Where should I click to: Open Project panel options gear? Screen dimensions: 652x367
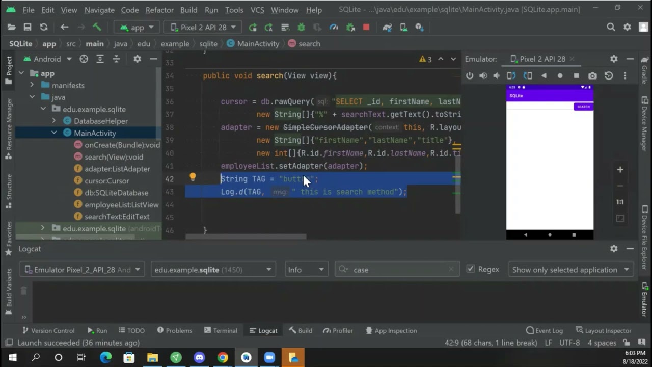click(x=137, y=59)
